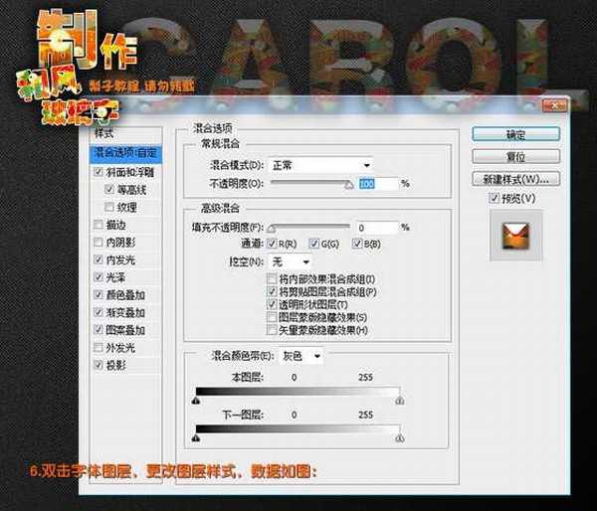Enable the 描边 stroke checkbox

coord(96,225)
